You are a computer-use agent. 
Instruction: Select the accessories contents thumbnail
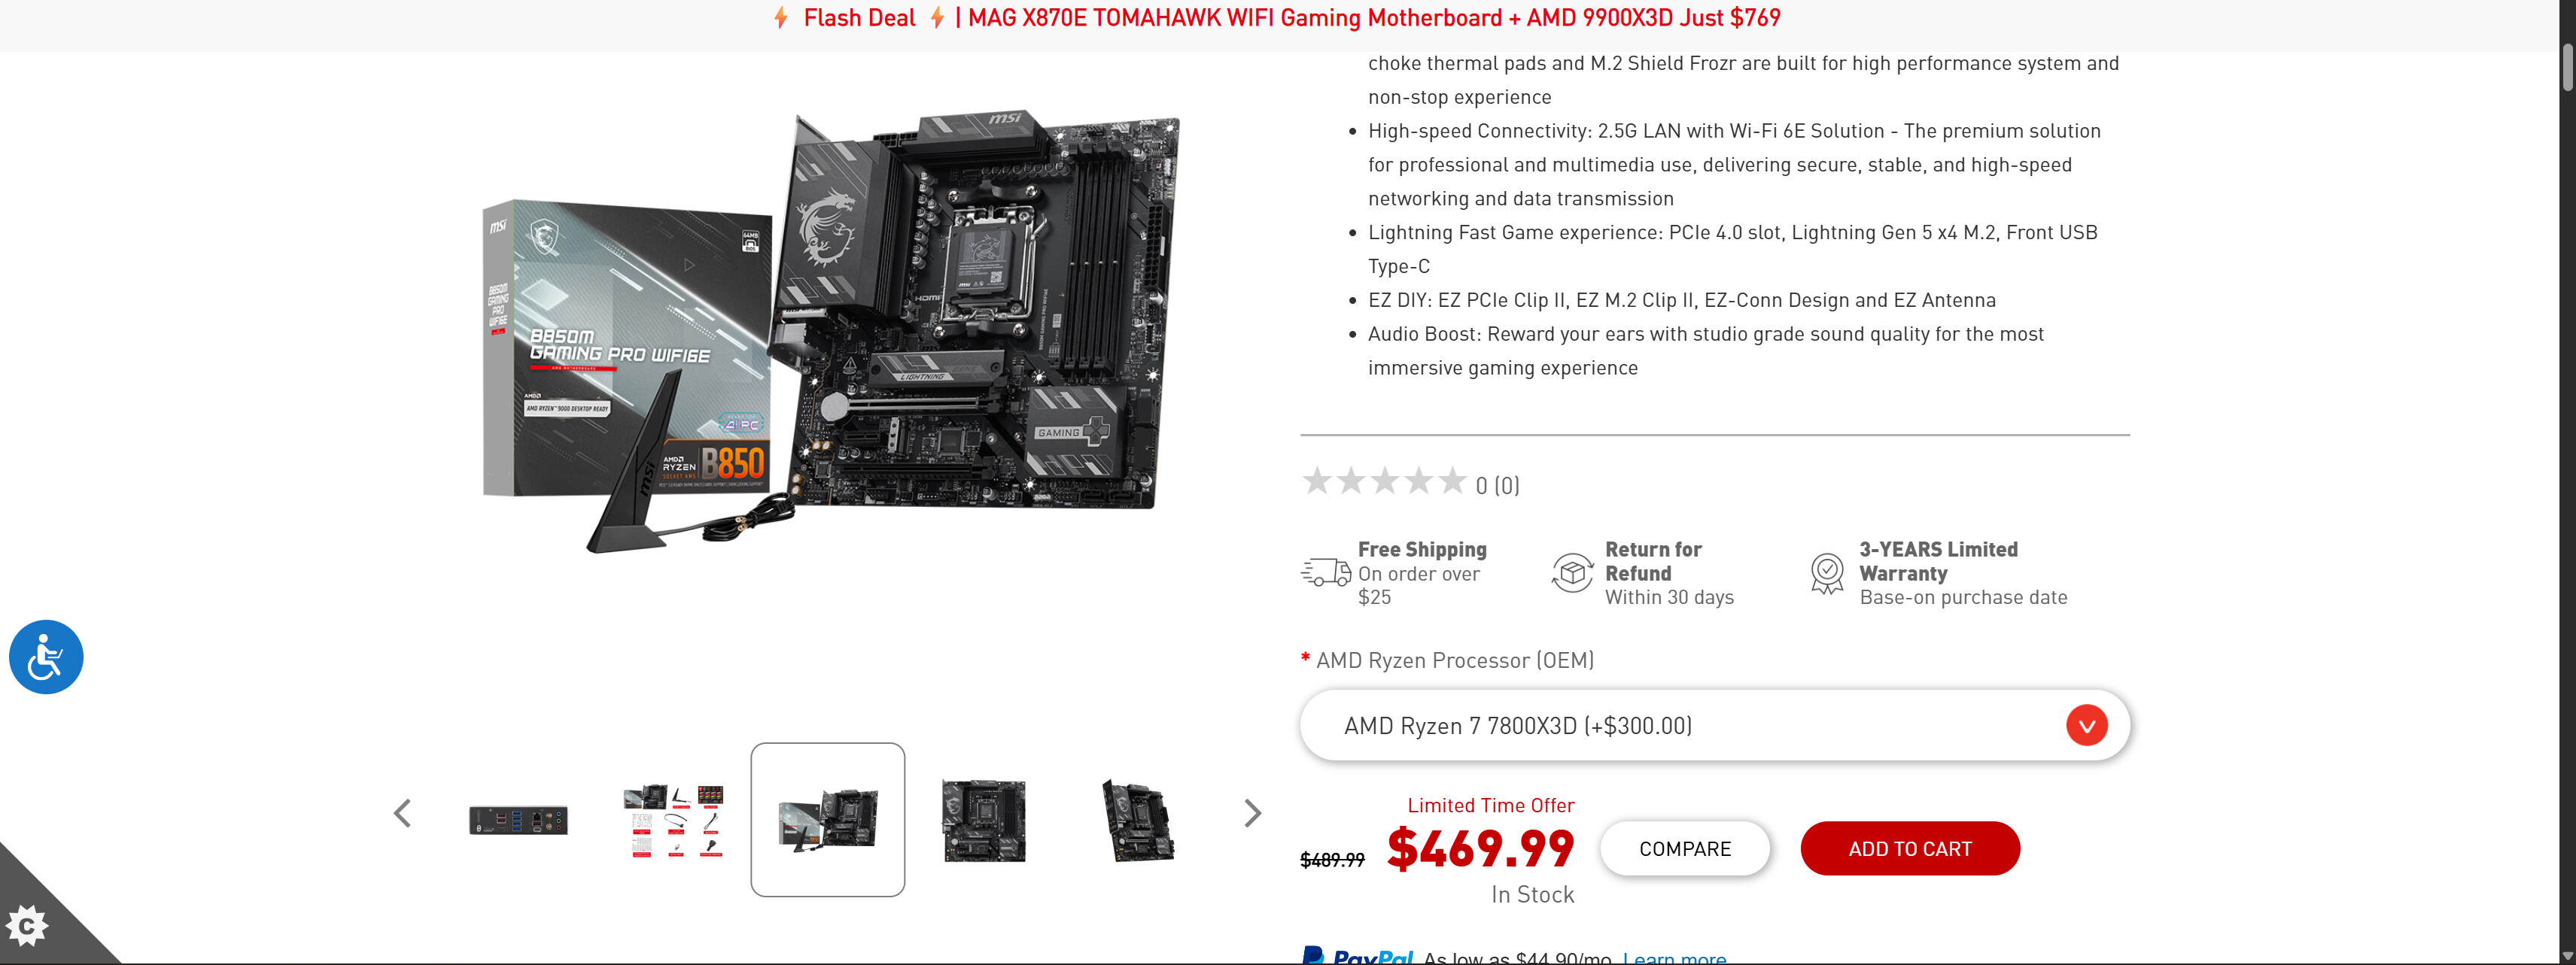(672, 820)
